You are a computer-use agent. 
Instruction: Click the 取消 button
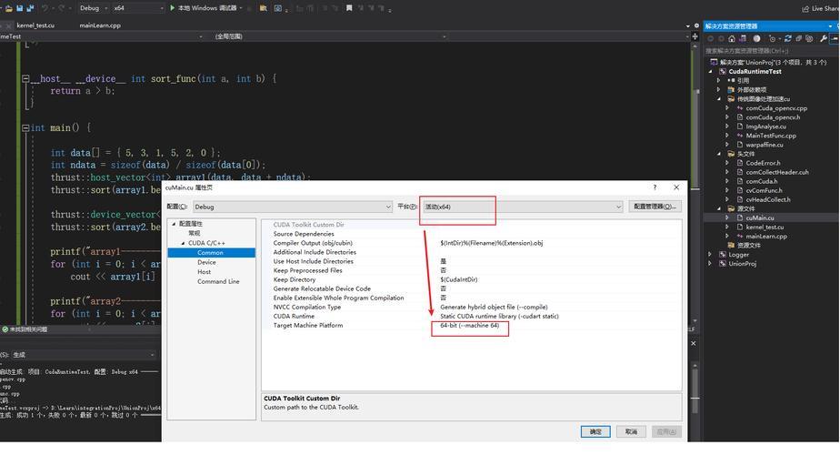(x=631, y=432)
